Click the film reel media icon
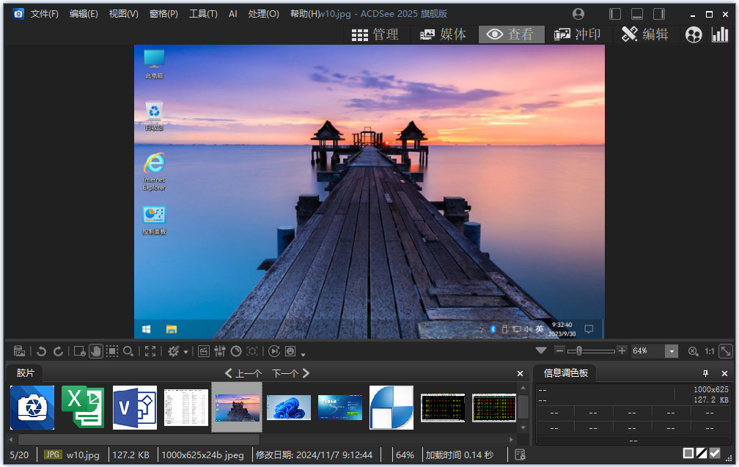 [694, 34]
